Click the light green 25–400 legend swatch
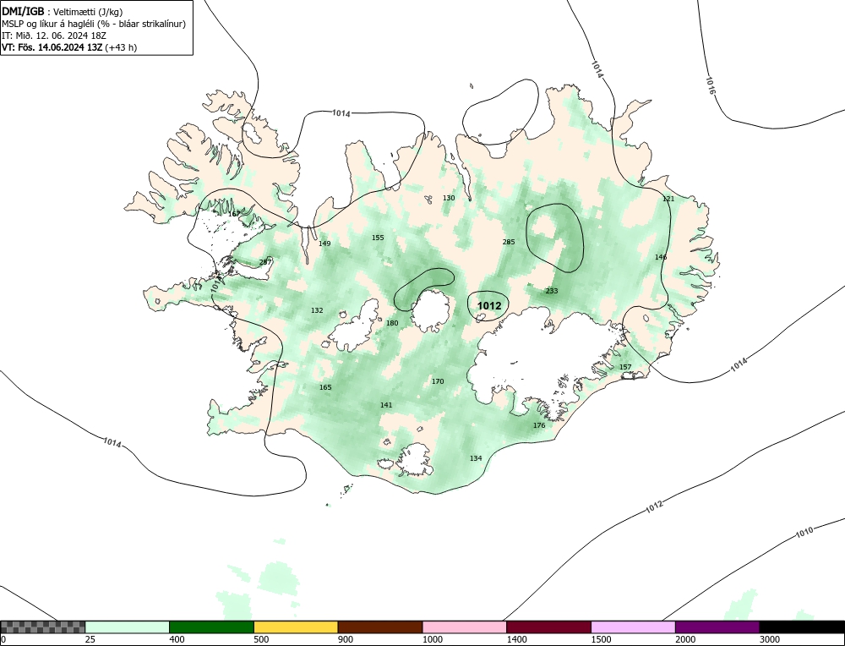The height and width of the screenshot is (646, 845). (128, 627)
